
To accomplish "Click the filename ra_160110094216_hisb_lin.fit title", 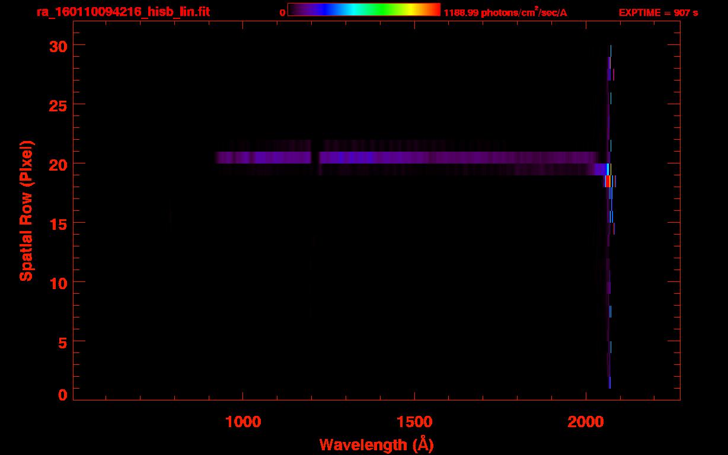I will (123, 12).
